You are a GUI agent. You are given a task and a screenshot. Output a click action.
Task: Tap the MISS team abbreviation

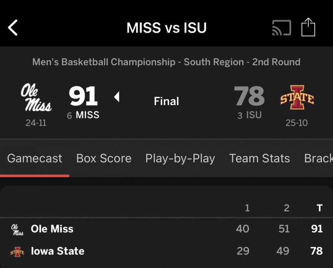(87, 115)
